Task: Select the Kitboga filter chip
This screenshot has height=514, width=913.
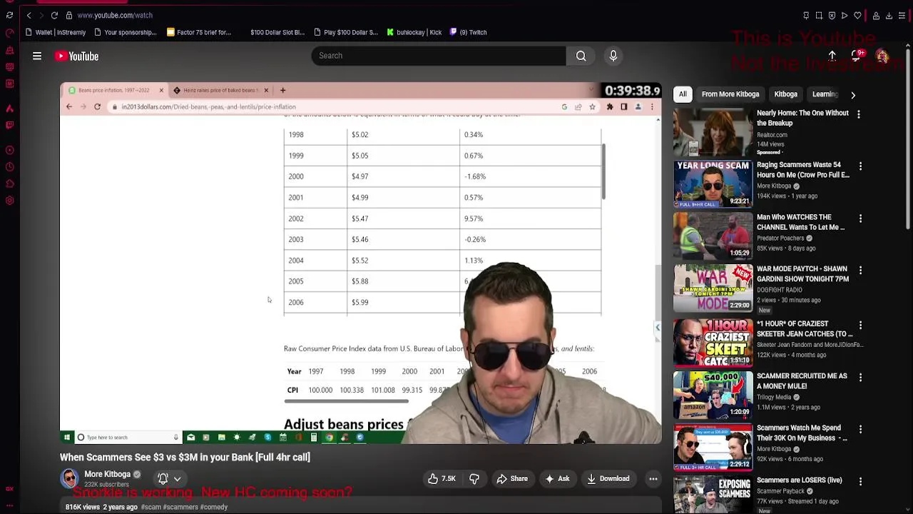Action: pos(785,94)
